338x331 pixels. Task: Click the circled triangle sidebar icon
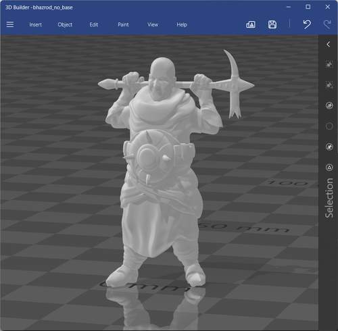click(x=329, y=168)
